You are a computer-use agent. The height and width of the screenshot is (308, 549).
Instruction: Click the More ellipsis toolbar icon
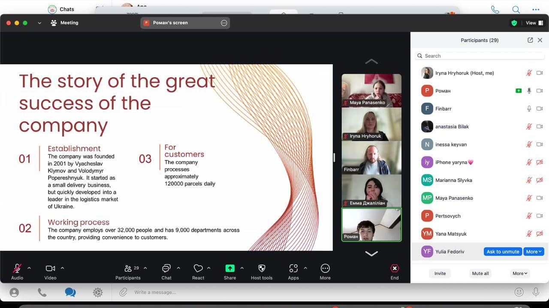coord(325,269)
